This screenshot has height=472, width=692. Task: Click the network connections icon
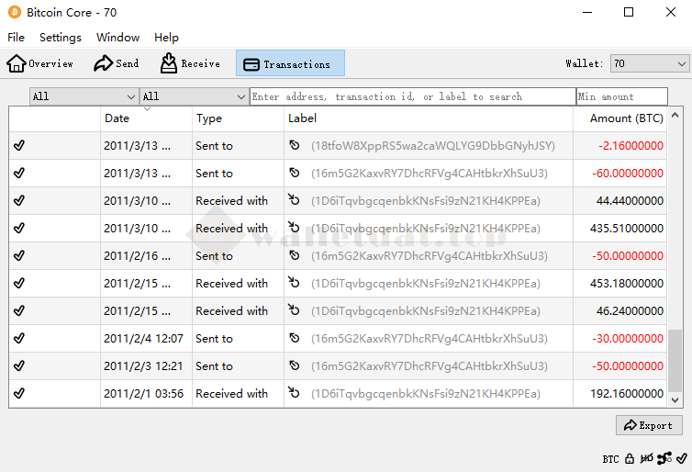(x=665, y=458)
